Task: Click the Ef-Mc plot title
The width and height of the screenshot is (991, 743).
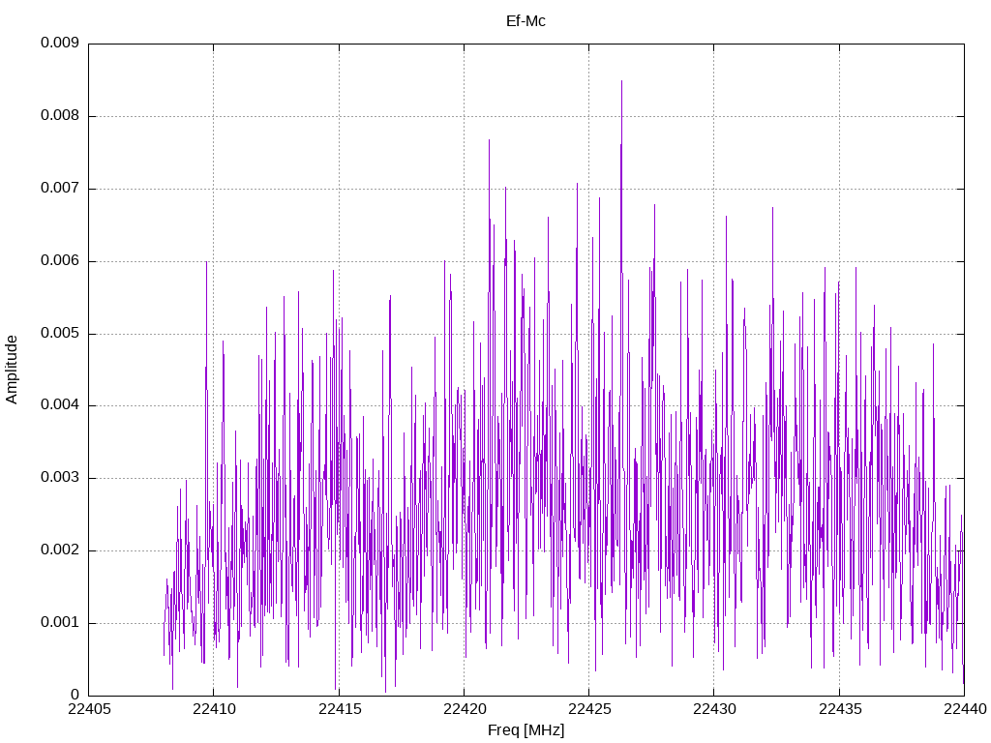Action: (x=526, y=21)
